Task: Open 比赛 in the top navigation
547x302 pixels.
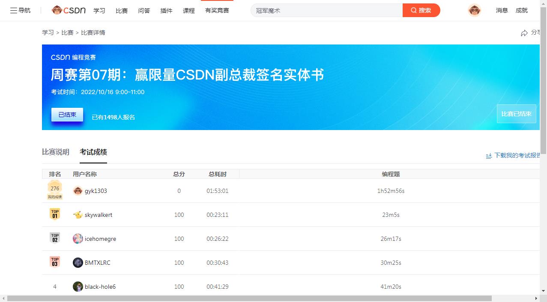Action: pyautogui.click(x=122, y=10)
